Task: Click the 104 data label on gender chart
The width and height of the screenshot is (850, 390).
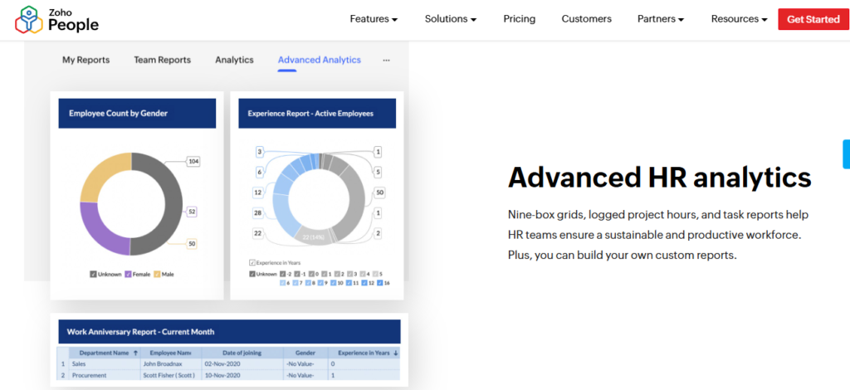Action: [193, 162]
